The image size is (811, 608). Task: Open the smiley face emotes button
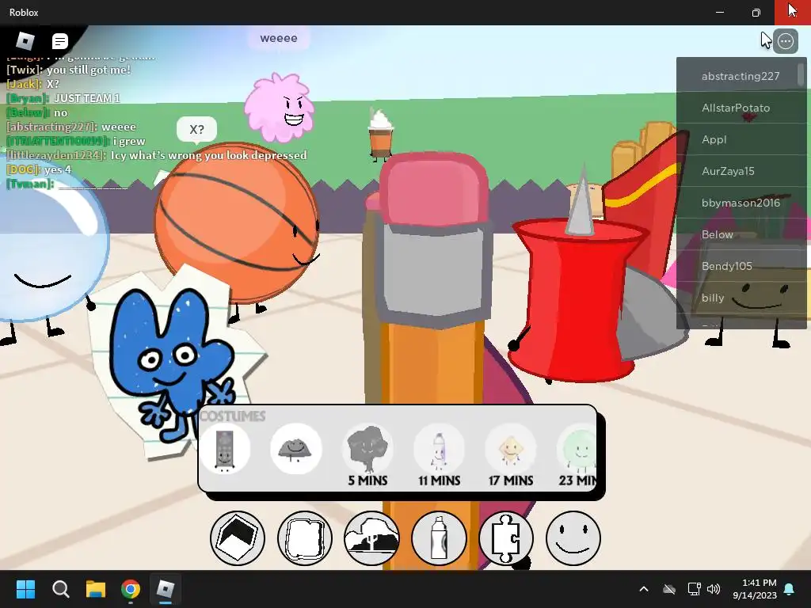click(573, 538)
